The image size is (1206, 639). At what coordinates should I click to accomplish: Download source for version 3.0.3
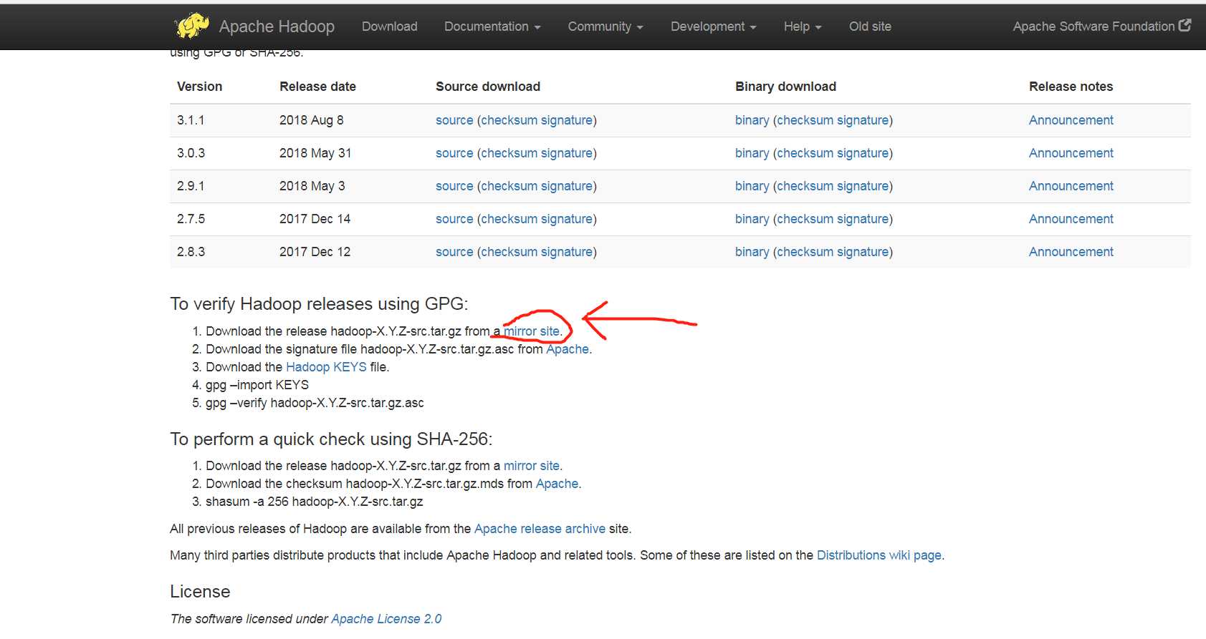point(454,153)
